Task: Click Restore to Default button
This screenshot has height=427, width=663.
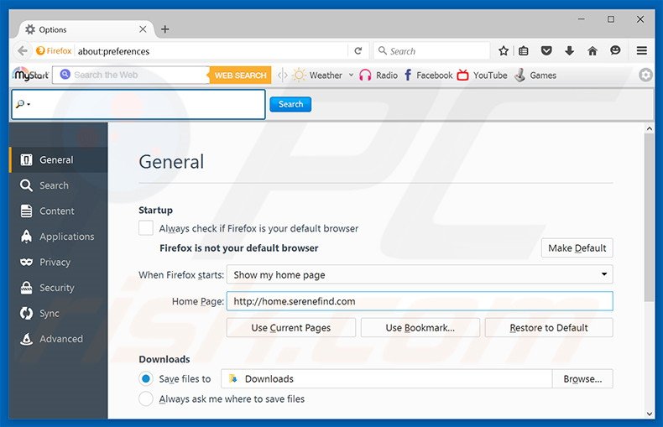Action: tap(548, 328)
